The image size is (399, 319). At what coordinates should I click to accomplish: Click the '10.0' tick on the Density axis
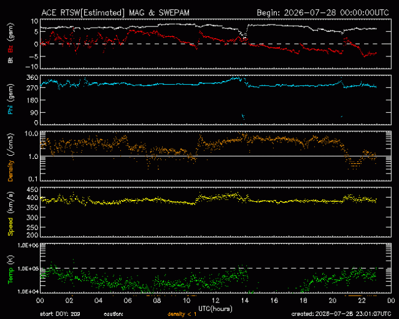coord(31,134)
